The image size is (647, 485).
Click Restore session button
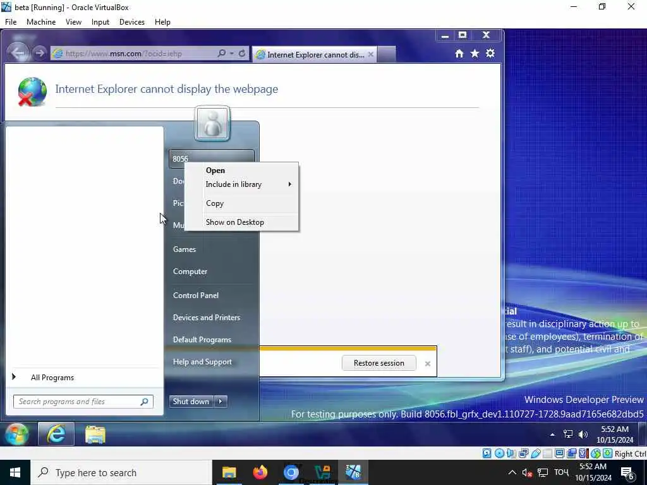379,363
